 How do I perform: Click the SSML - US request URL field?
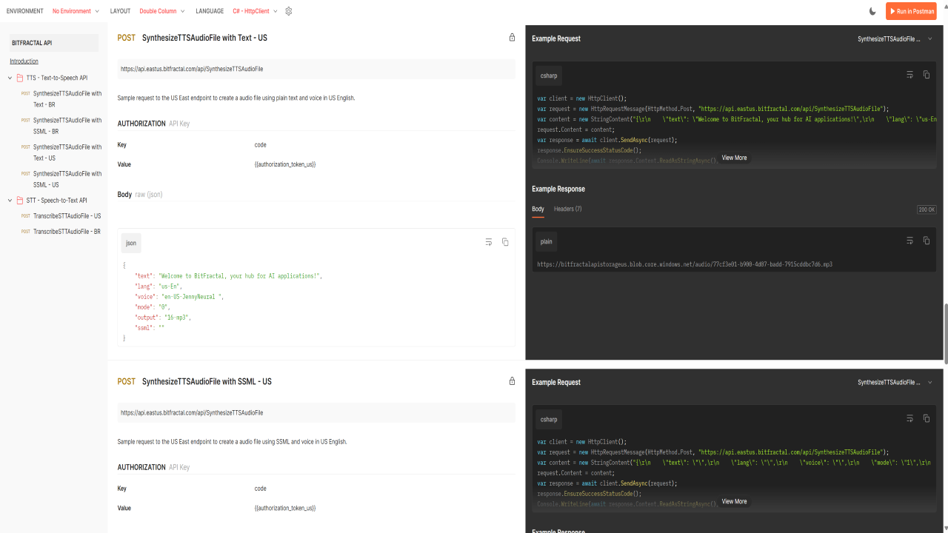(x=316, y=413)
